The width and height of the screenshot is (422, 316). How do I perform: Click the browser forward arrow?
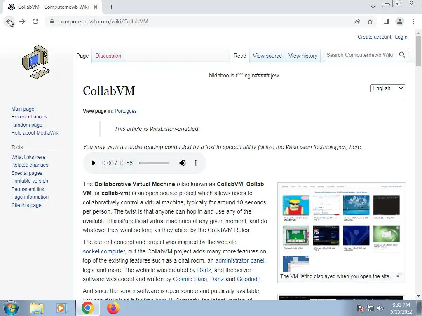coord(22,21)
